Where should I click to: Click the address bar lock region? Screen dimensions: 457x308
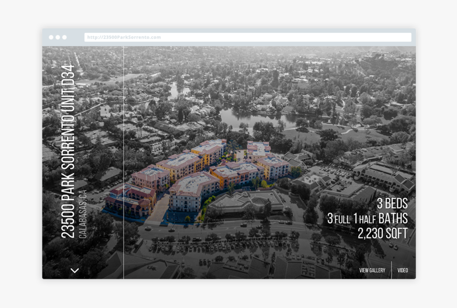[89, 37]
